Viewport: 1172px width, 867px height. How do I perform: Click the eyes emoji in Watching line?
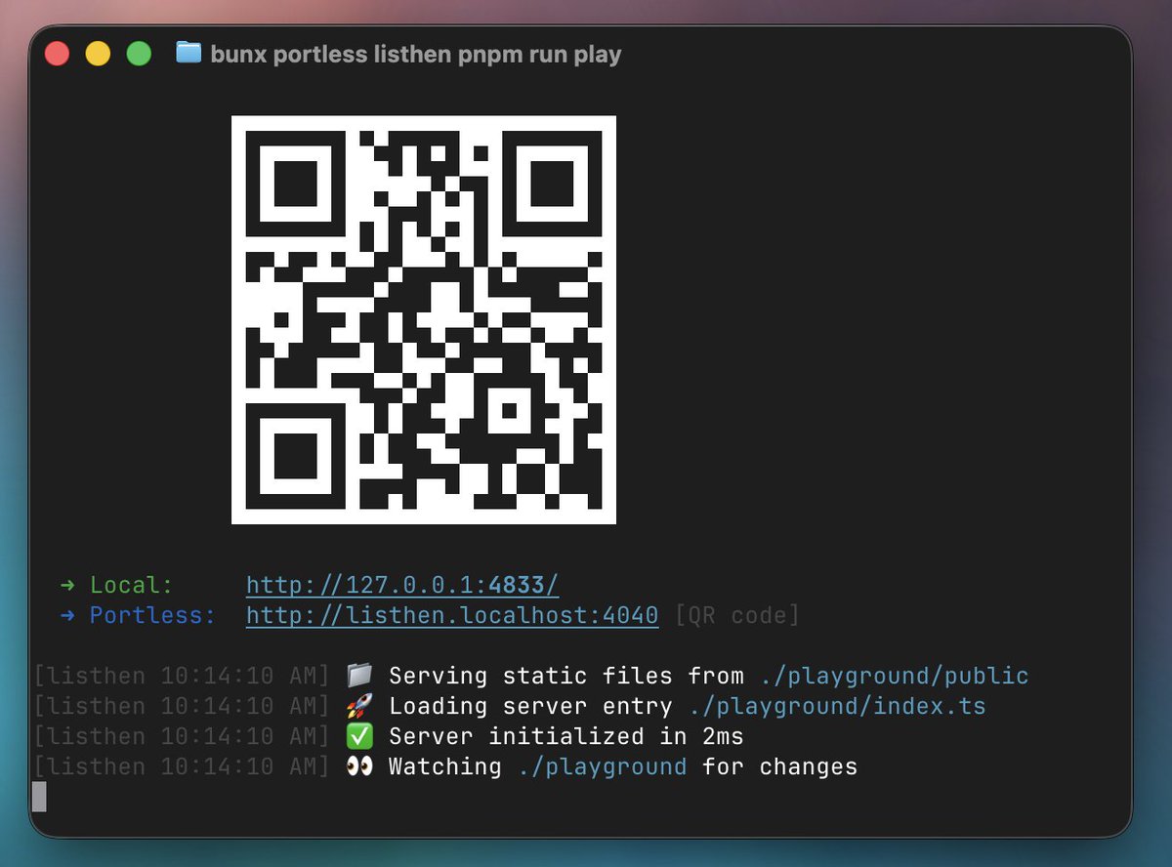pyautogui.click(x=359, y=766)
